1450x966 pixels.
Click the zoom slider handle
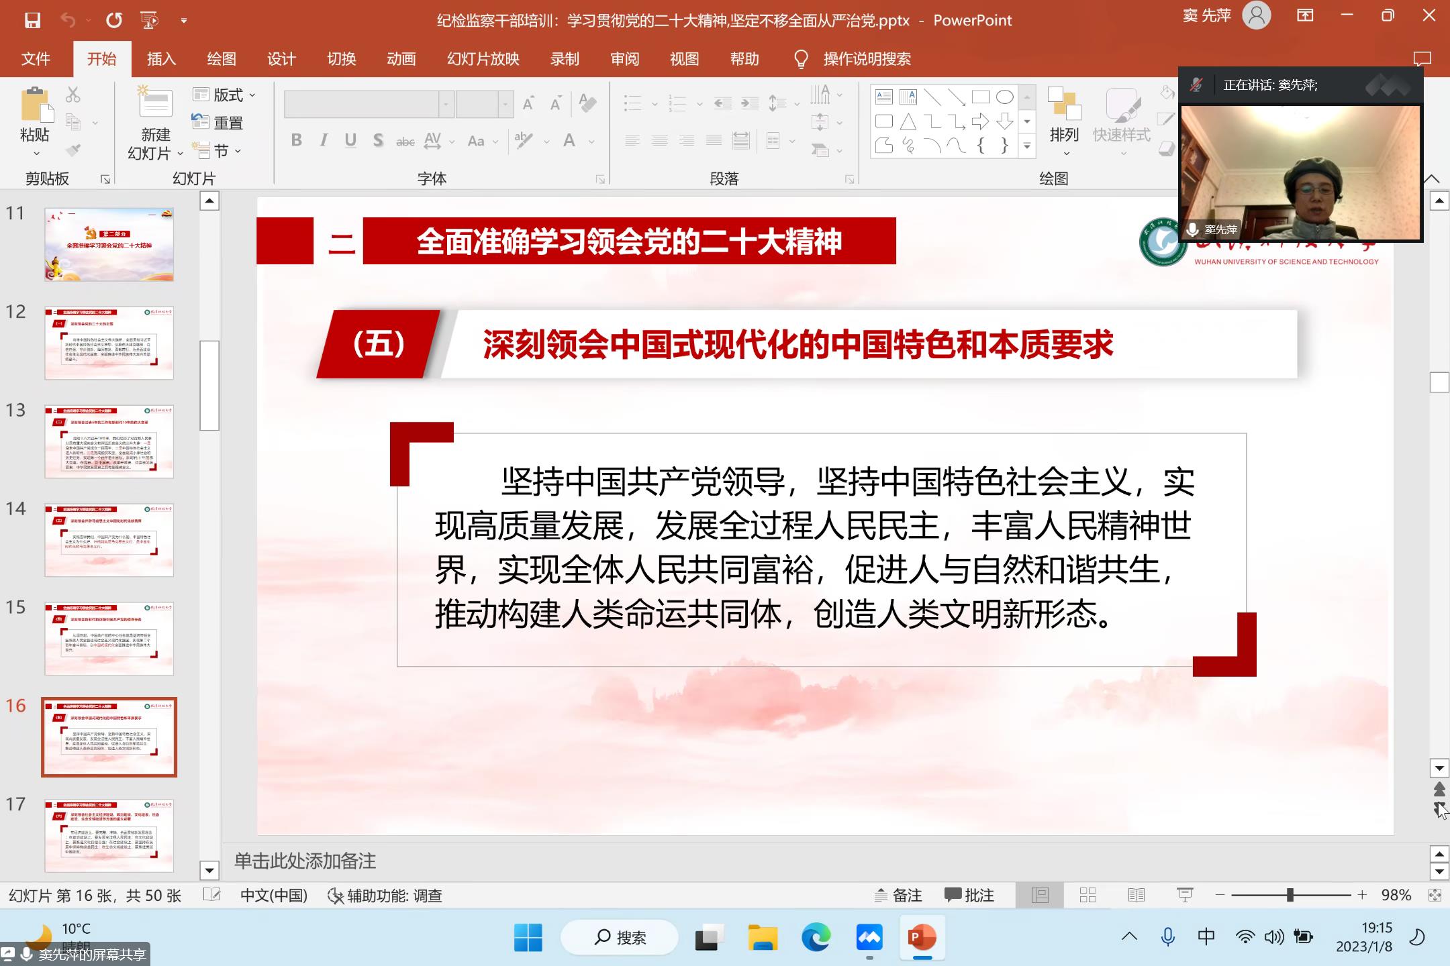tap(1290, 895)
